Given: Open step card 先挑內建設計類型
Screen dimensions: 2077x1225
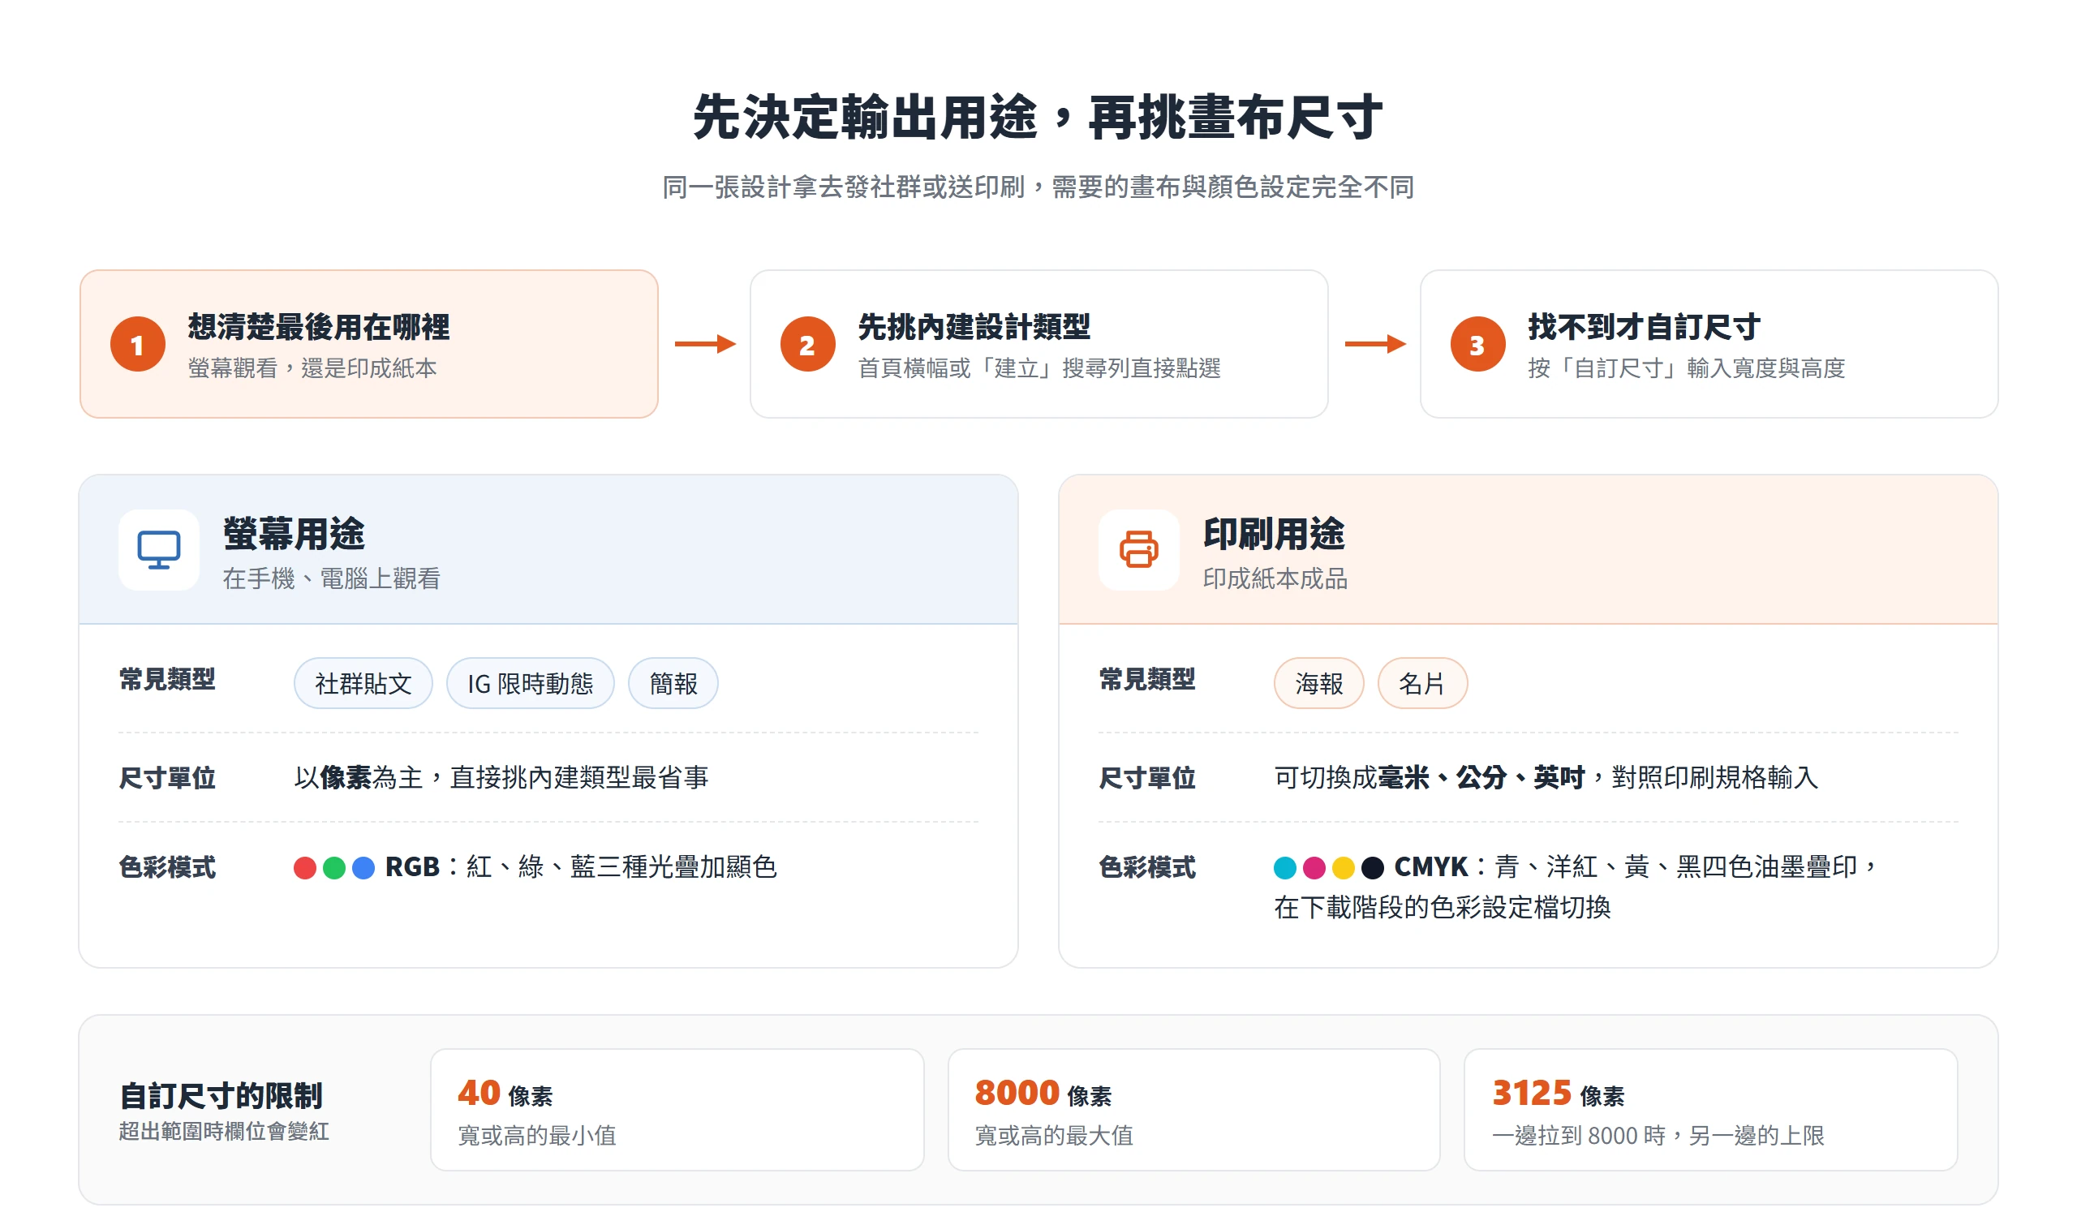Looking at the screenshot, I should (x=1038, y=344).
